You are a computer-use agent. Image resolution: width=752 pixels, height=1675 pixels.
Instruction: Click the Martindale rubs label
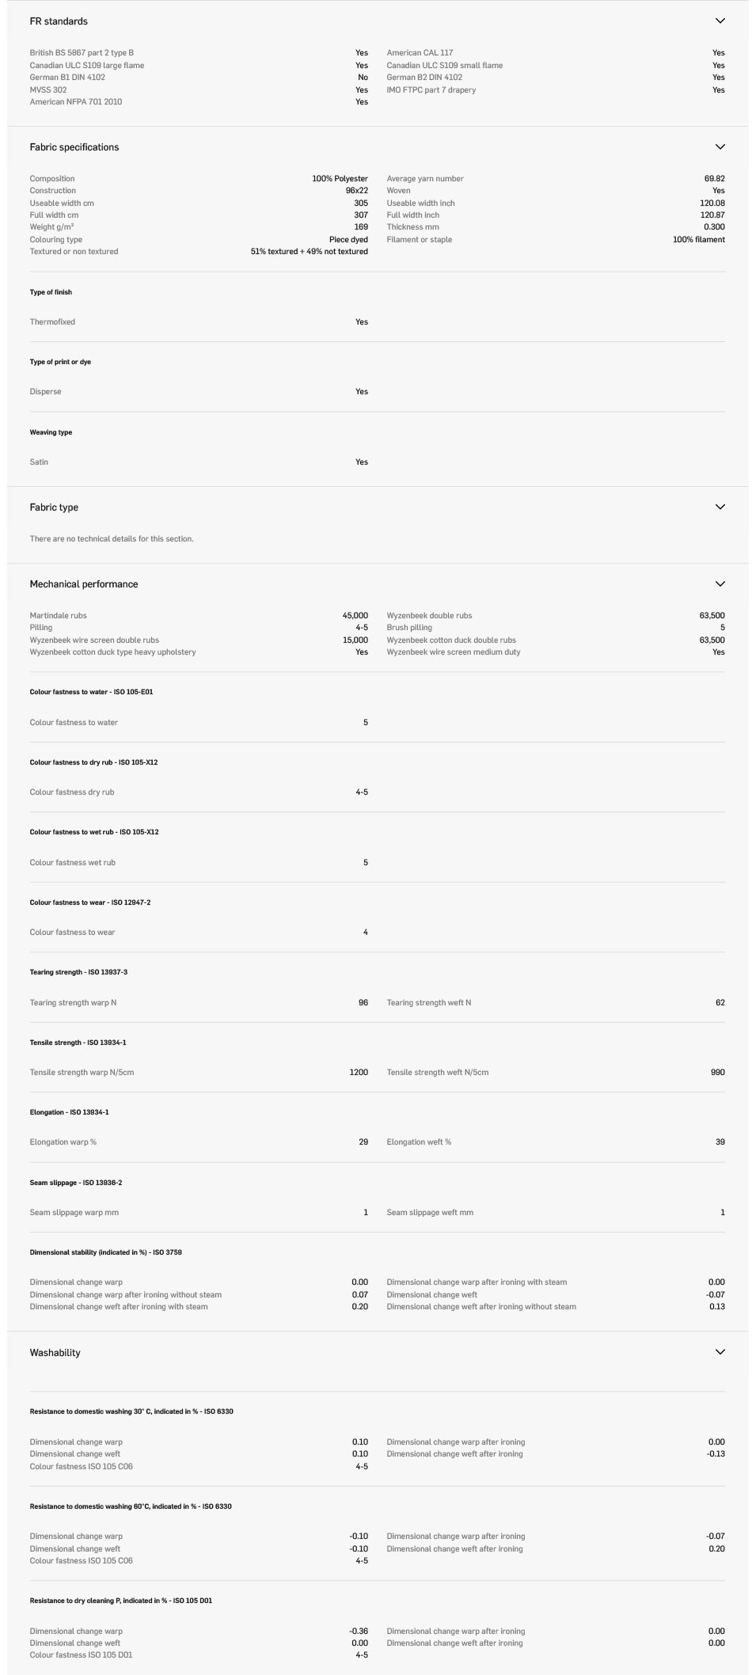pos(59,616)
